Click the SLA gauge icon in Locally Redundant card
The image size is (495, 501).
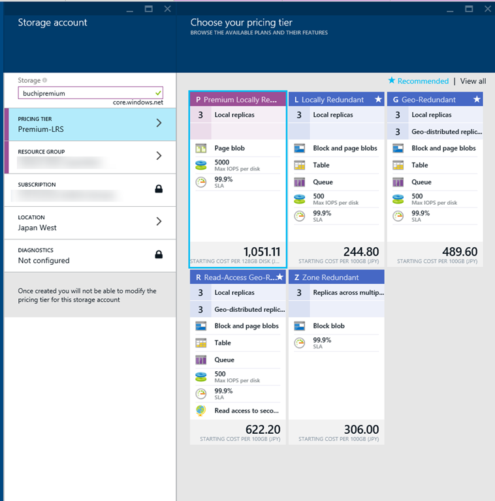(x=299, y=217)
